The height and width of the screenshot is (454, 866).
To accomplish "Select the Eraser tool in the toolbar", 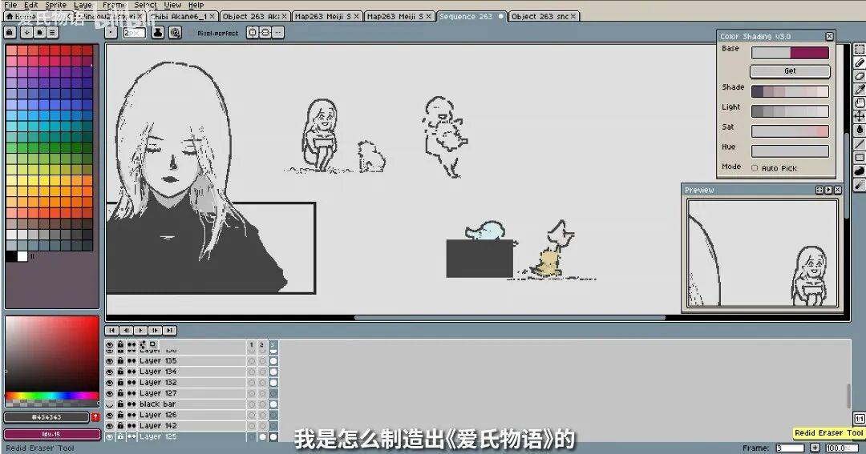I will (860, 77).
